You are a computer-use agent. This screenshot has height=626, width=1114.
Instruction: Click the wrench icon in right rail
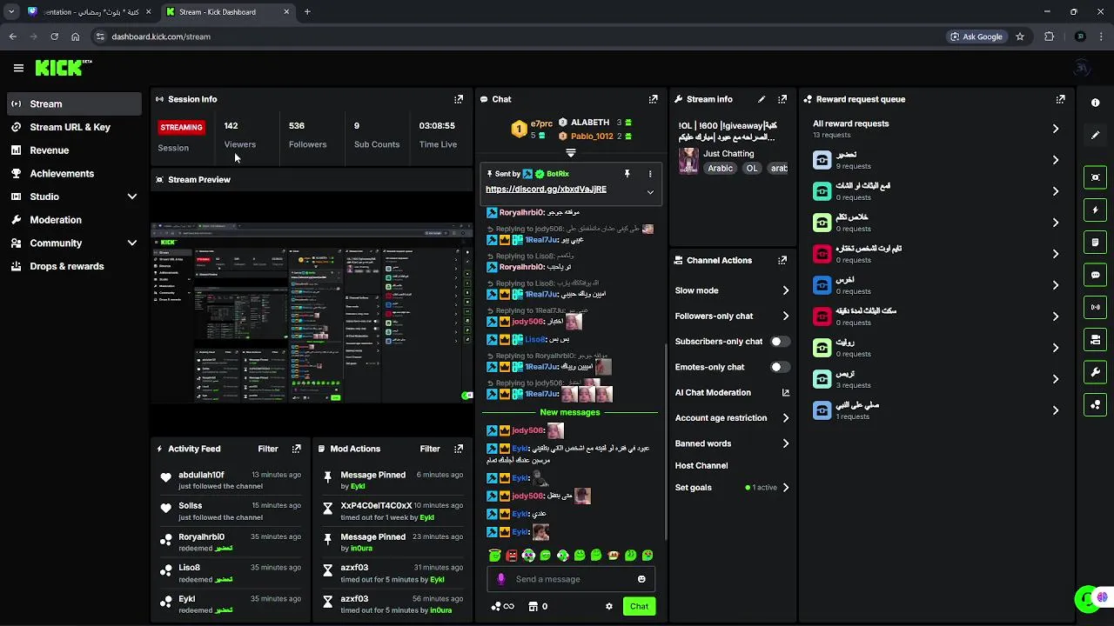[1095, 372]
